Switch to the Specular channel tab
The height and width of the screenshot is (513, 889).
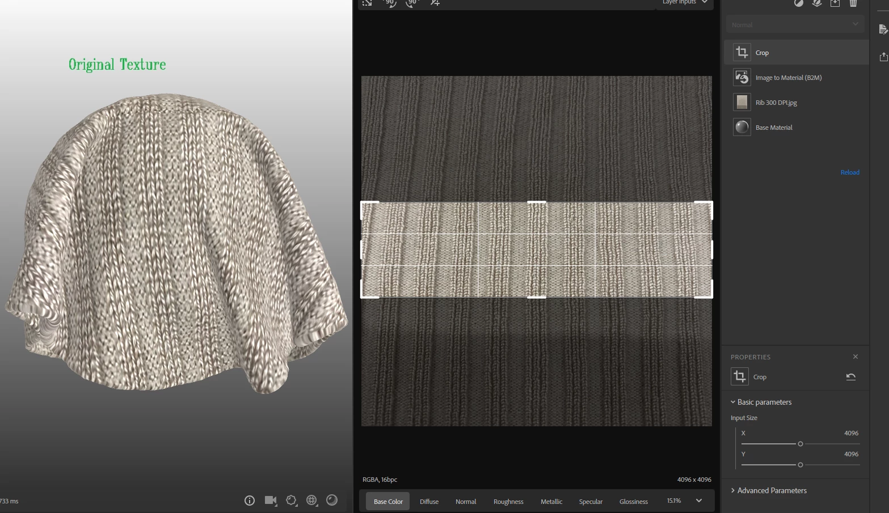click(591, 501)
